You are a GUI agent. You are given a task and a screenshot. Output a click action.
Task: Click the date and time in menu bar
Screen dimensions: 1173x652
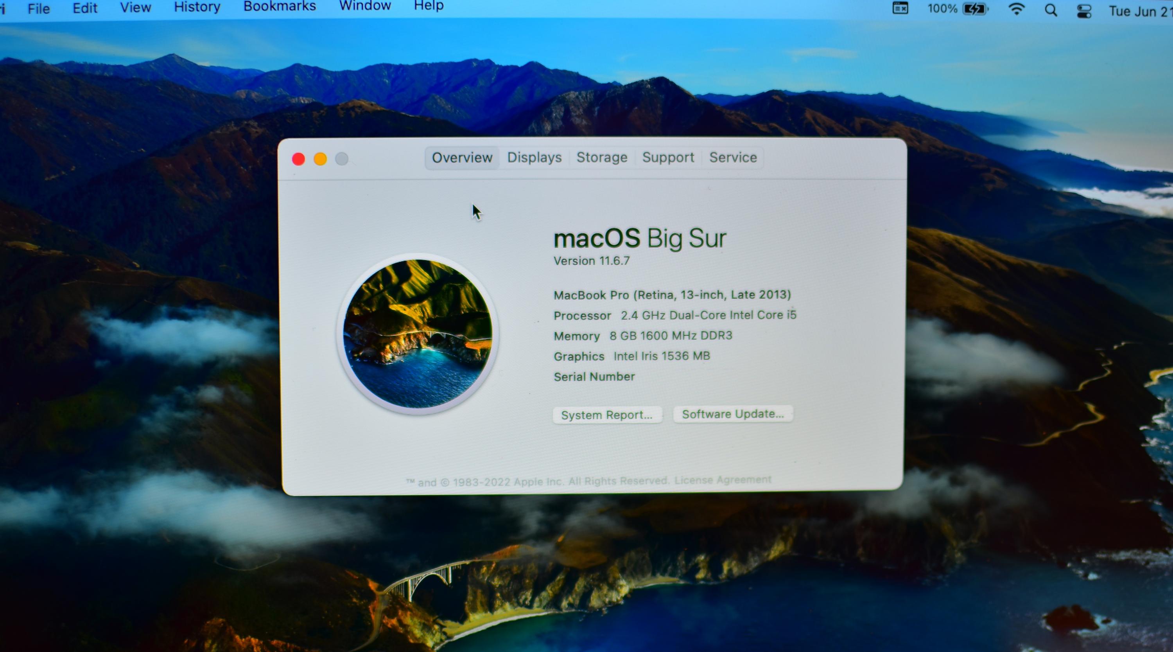tap(1140, 11)
